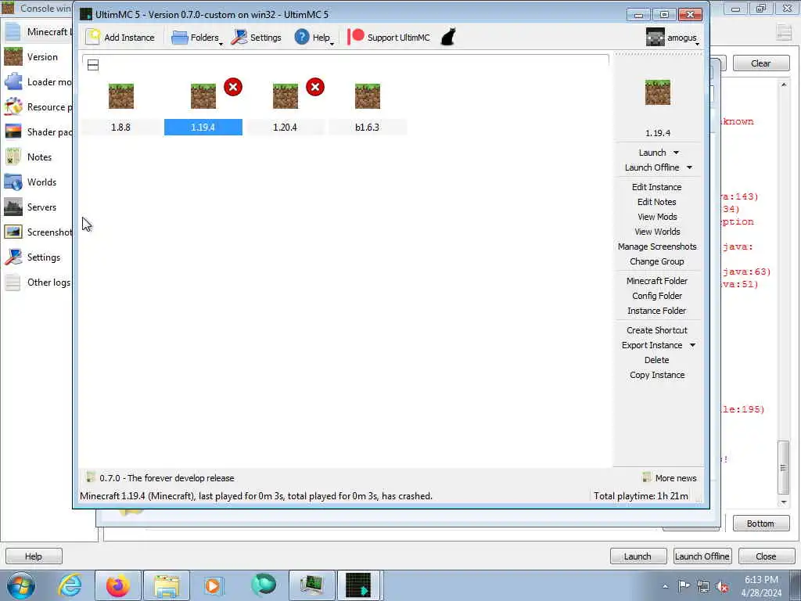
Task: Open Firefox from the taskbar
Action: (x=118, y=585)
